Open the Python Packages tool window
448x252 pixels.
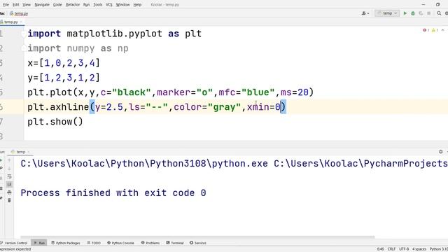click(66, 243)
